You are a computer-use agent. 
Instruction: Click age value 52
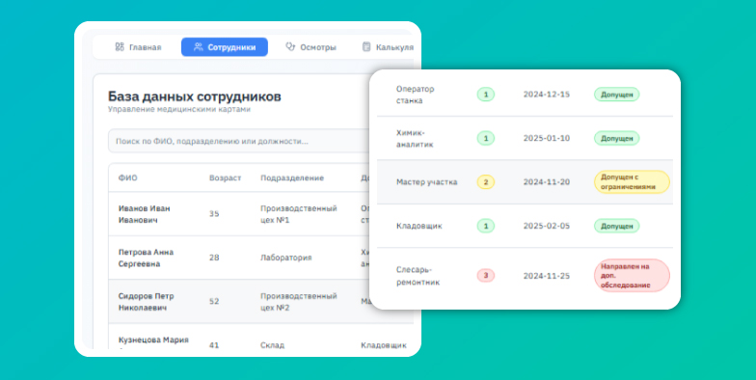coord(214,302)
